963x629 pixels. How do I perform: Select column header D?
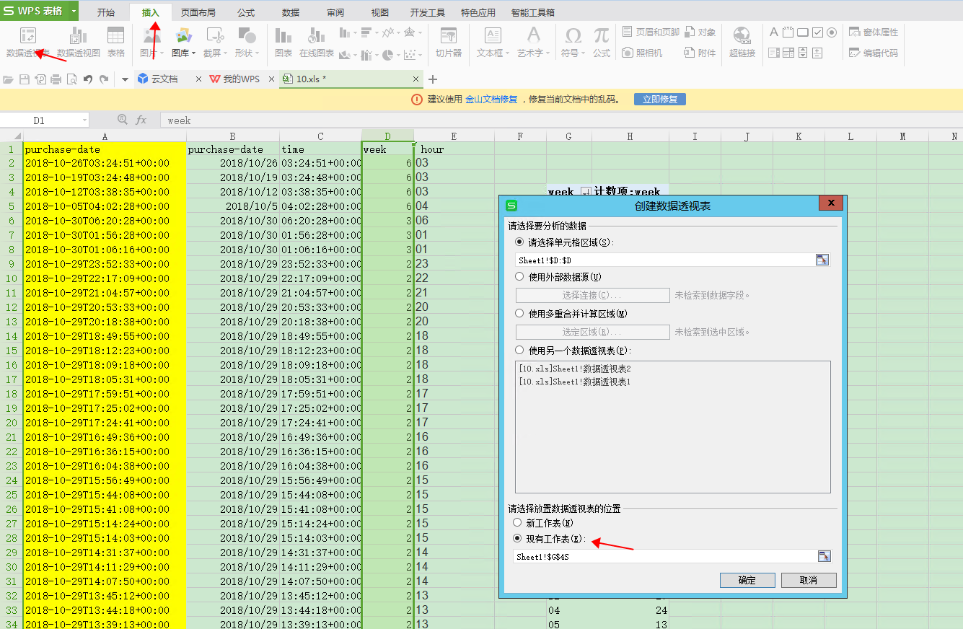(x=388, y=136)
